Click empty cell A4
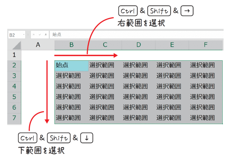 click(x=38, y=87)
